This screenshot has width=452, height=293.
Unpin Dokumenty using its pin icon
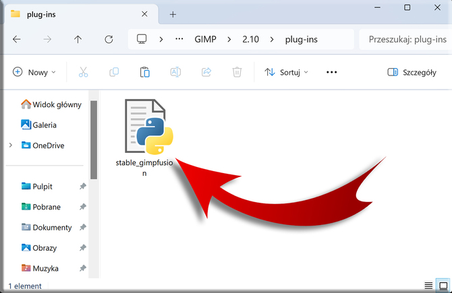pyautogui.click(x=83, y=227)
